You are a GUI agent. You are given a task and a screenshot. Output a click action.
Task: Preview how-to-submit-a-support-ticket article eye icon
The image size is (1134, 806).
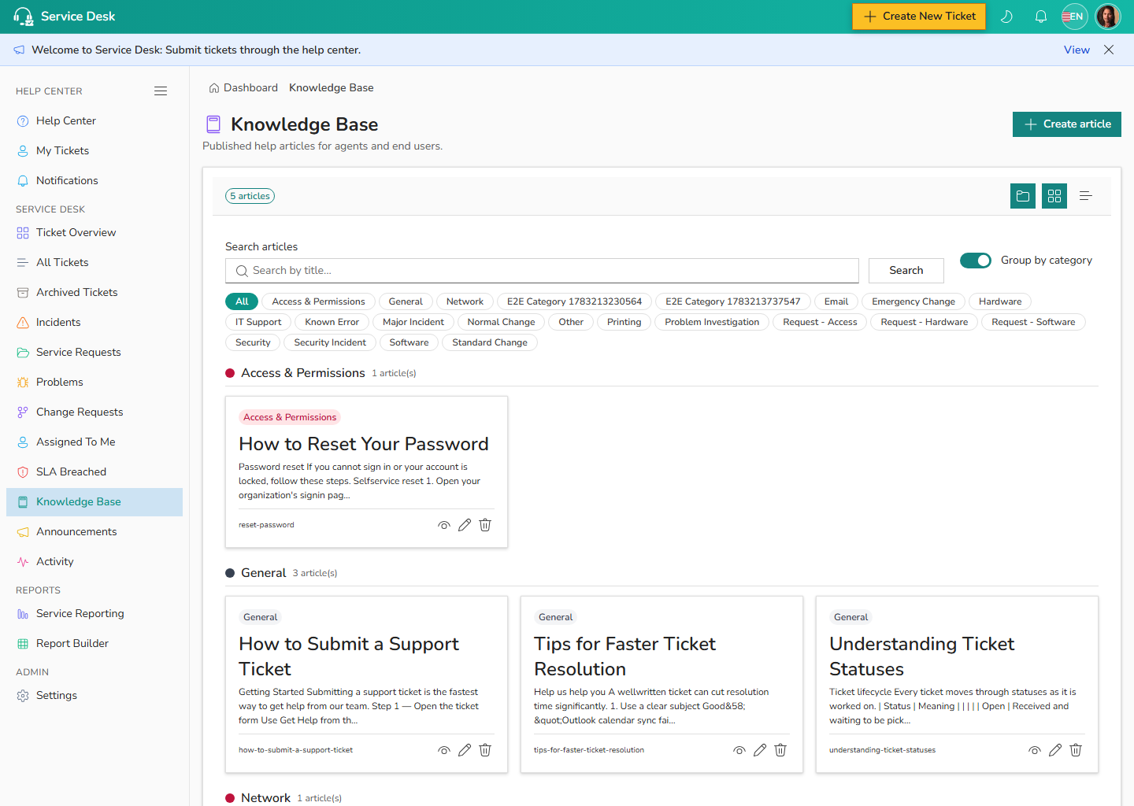444,750
